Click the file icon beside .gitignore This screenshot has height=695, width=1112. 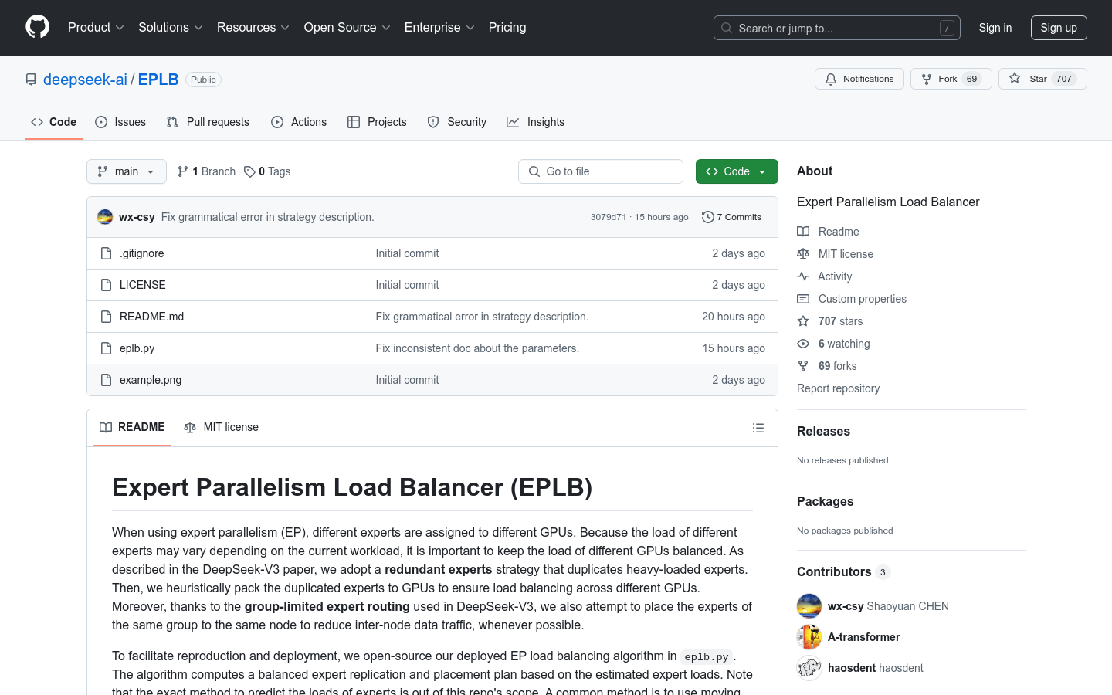(x=107, y=253)
